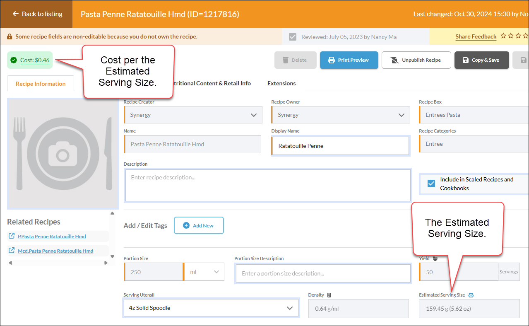The width and height of the screenshot is (529, 326).
Task: Click the Related Recipes scroll-right arrow
Action: point(106,263)
